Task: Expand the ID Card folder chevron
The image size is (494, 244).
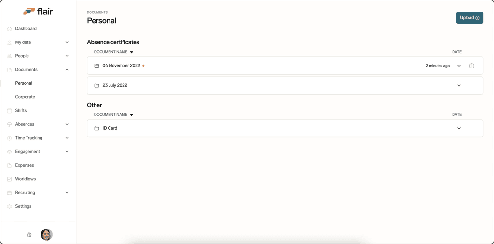Action: tap(459, 128)
